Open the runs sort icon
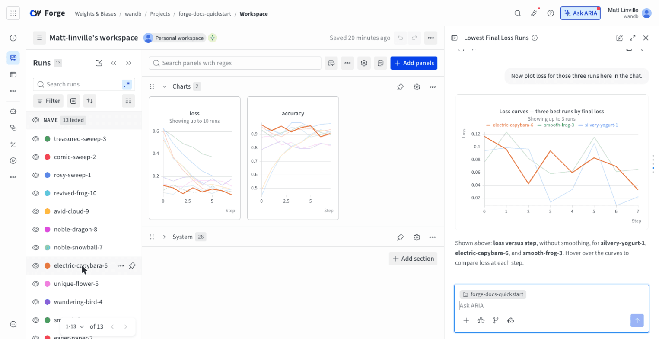 click(89, 101)
